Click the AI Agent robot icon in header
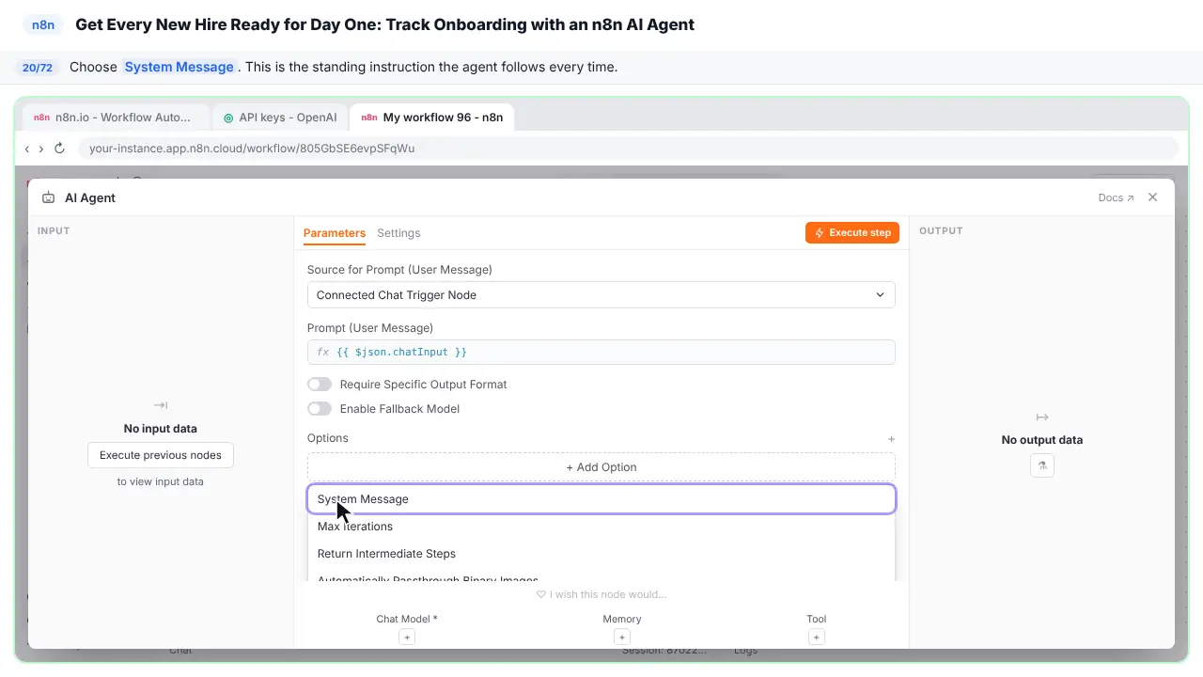 (48, 197)
